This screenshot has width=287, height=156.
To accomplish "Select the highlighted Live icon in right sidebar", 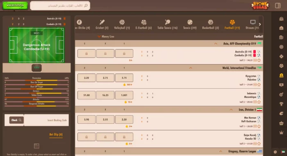I will click(281, 75).
